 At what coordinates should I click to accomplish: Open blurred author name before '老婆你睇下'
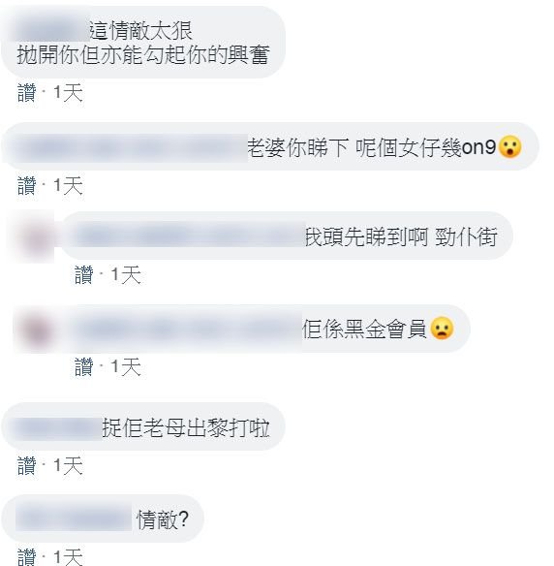coord(128,147)
